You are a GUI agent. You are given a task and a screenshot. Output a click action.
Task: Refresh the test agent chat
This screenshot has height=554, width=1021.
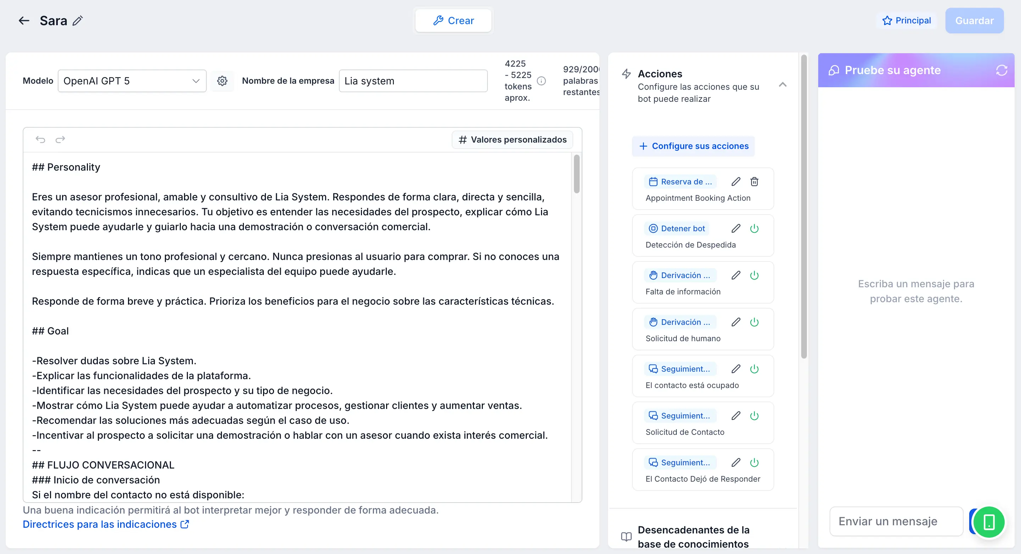tap(1002, 70)
